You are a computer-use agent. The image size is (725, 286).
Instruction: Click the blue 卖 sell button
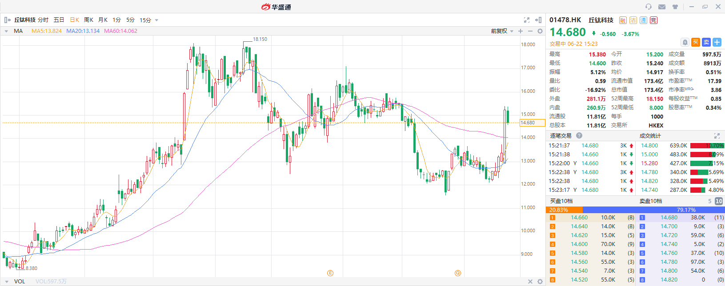coord(706,42)
